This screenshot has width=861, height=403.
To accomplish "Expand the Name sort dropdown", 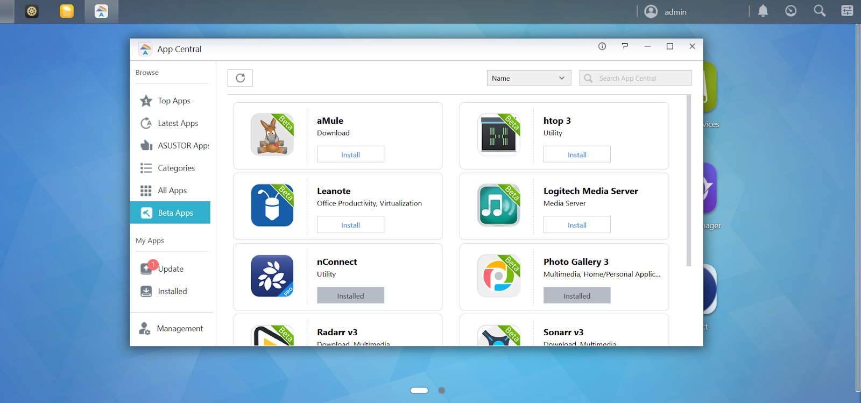I will 529,78.
